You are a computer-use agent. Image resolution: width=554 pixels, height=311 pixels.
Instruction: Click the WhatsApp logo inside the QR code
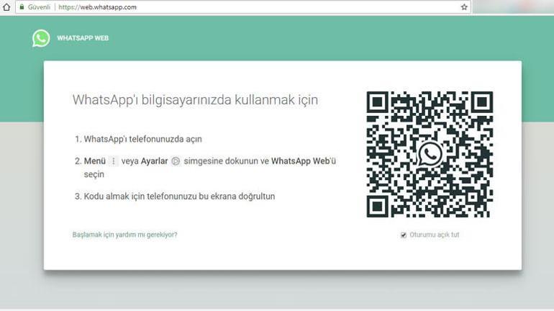point(430,153)
